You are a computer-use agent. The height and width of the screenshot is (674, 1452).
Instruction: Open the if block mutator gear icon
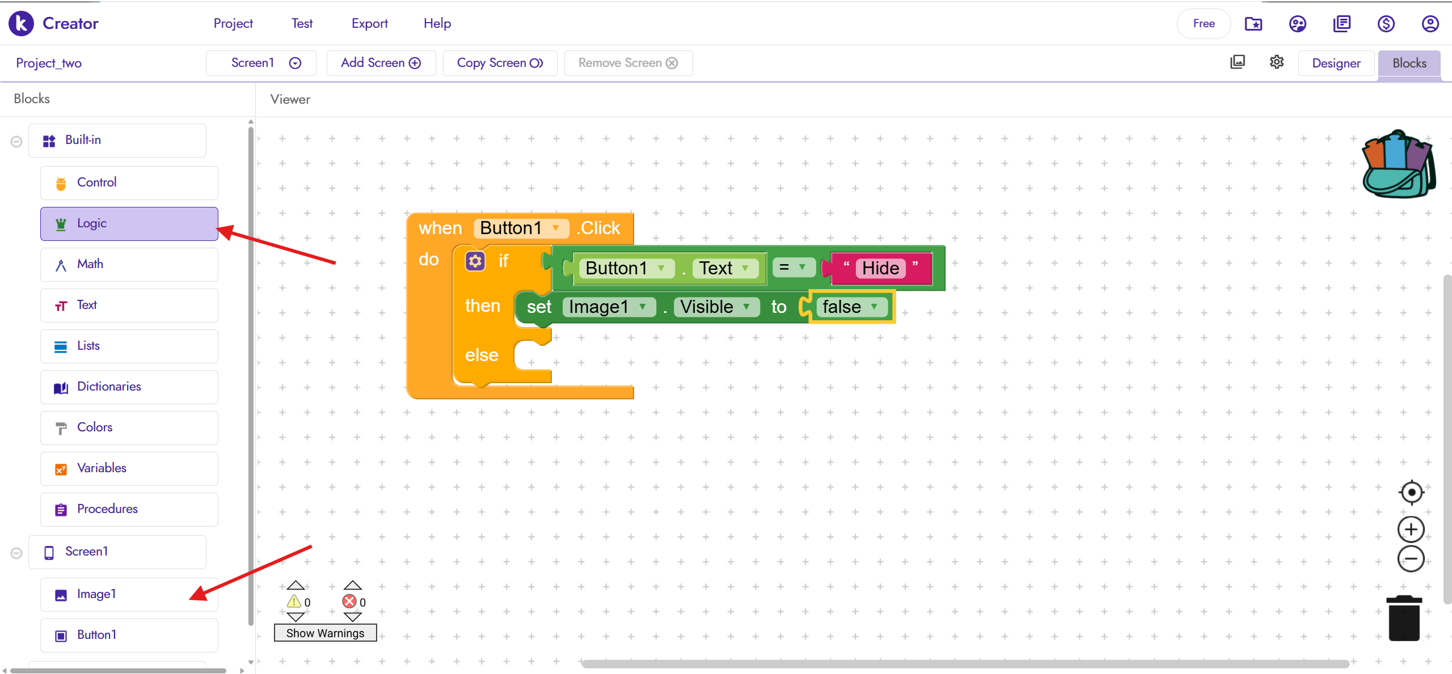coord(475,261)
